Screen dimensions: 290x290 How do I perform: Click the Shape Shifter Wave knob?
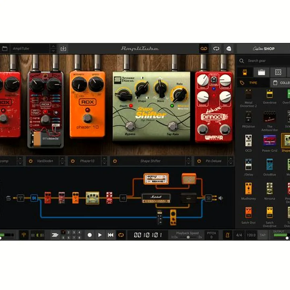[161, 88]
